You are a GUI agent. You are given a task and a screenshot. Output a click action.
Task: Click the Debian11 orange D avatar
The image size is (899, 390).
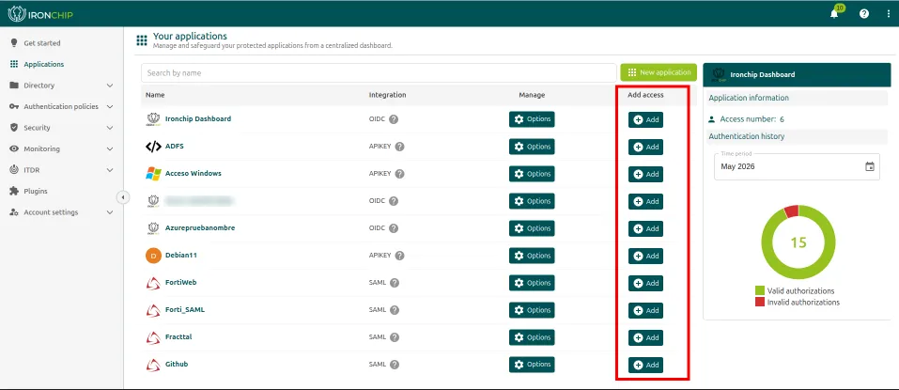pyautogui.click(x=153, y=256)
